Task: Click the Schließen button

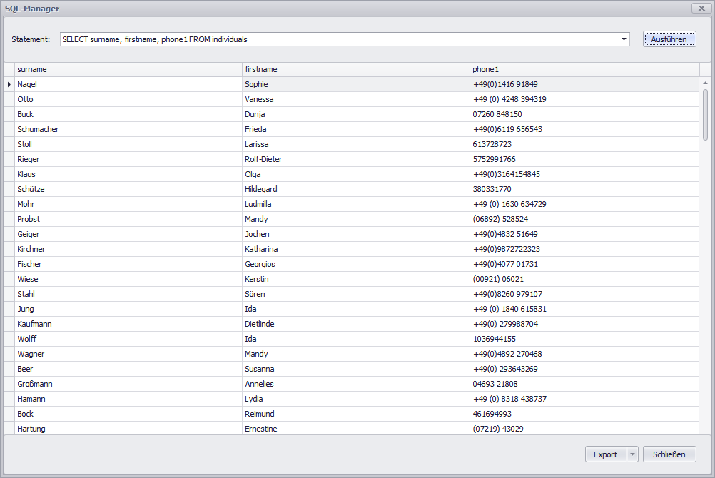Action: pyautogui.click(x=669, y=454)
